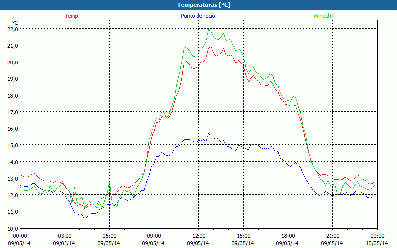The image size is (397, 248).
Task: Click the 06:00 time axis label
Action: (109, 236)
